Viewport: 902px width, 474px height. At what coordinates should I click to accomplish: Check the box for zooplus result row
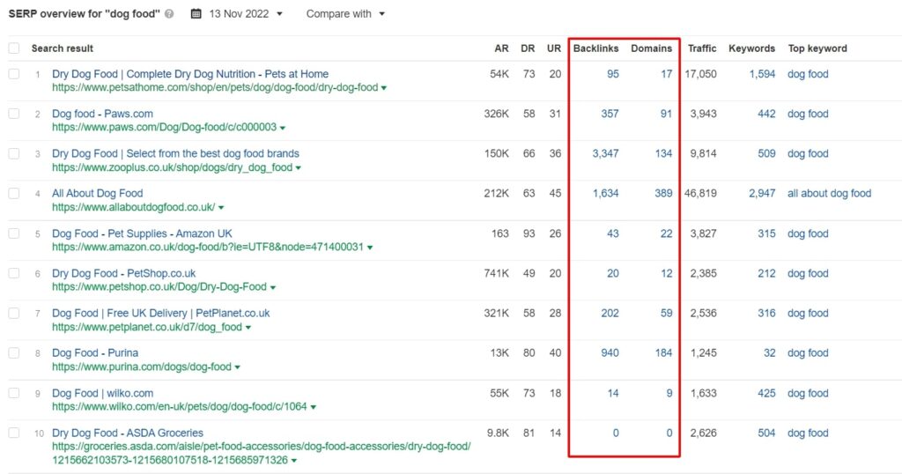[14, 153]
